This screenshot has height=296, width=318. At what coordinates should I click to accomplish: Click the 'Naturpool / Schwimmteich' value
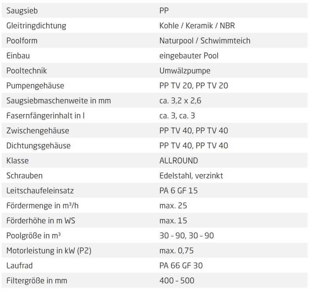(x=205, y=41)
